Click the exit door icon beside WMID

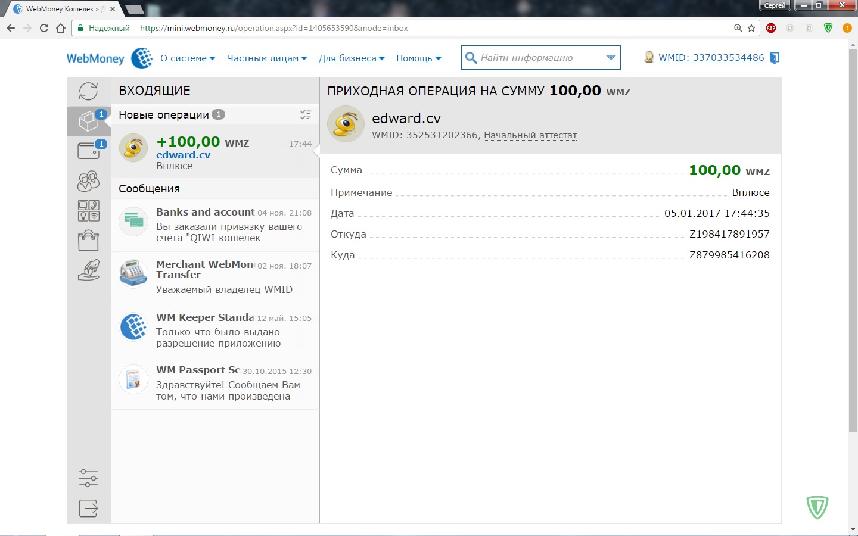775,58
